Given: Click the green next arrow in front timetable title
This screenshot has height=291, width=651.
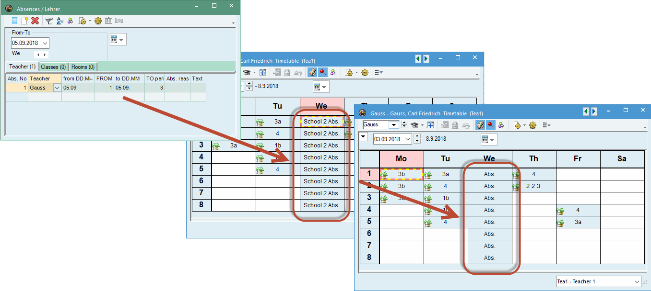Looking at the screenshot, I should coord(594,112).
